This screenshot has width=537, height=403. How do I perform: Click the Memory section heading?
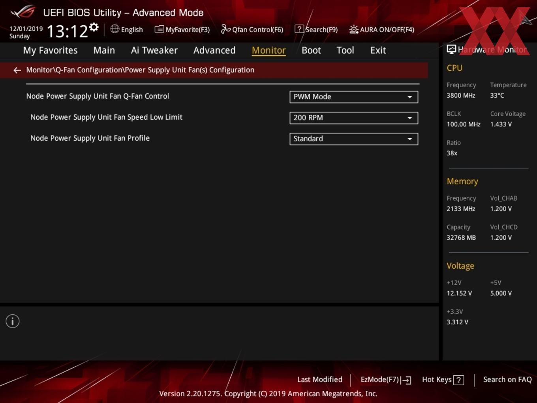click(x=462, y=181)
